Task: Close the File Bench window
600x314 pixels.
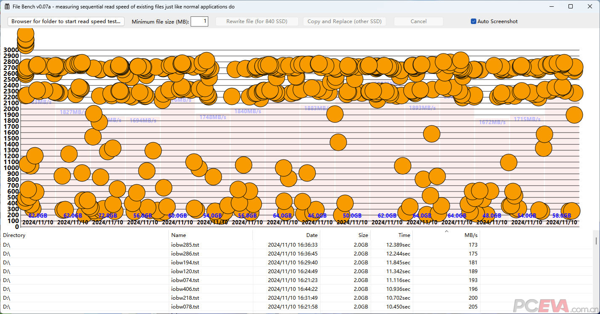Action: click(590, 7)
